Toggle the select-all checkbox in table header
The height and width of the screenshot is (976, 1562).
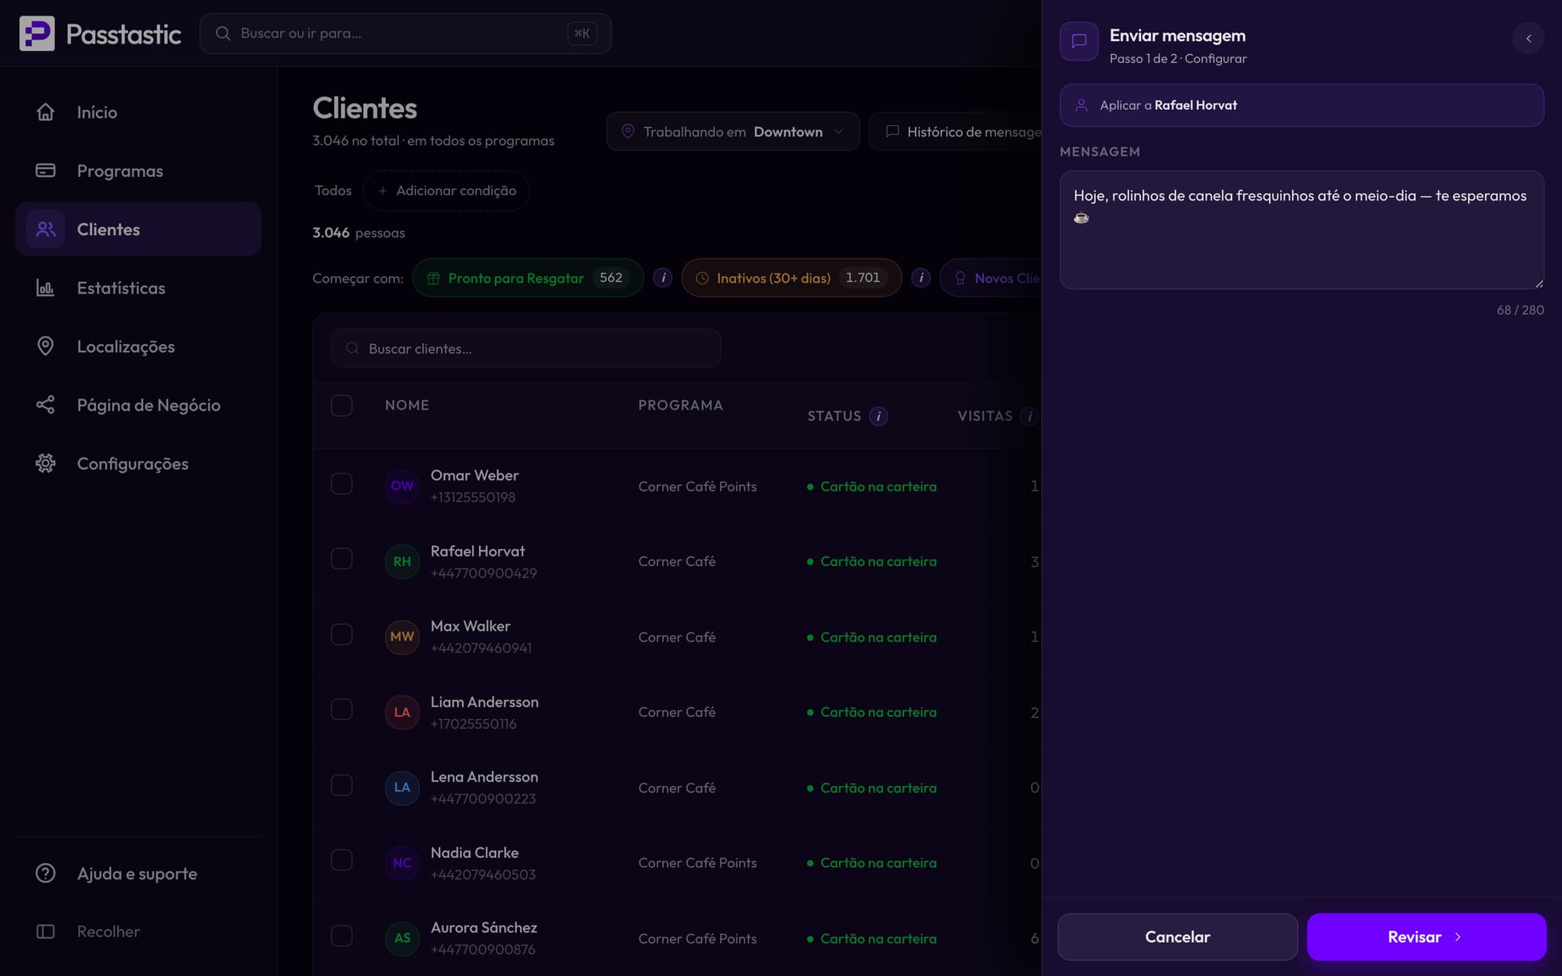pyautogui.click(x=342, y=405)
